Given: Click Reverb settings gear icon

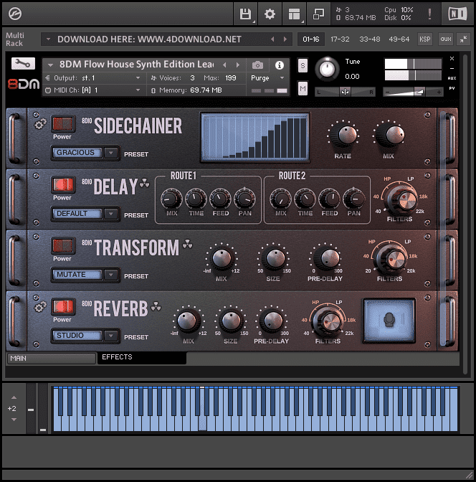Looking at the screenshot, I should [x=40, y=307].
